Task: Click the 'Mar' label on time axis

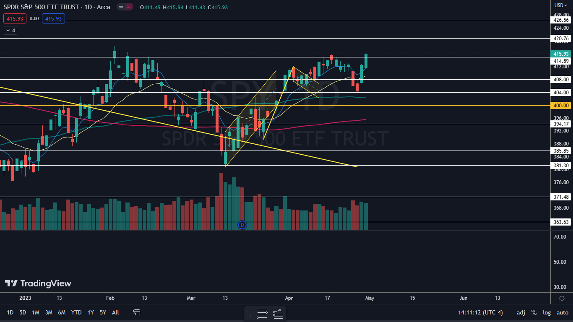Action: coord(191,298)
